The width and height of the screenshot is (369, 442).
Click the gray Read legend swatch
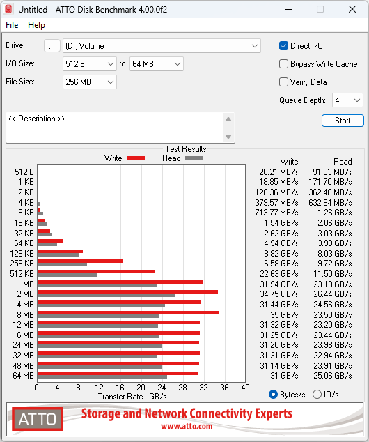click(x=194, y=158)
